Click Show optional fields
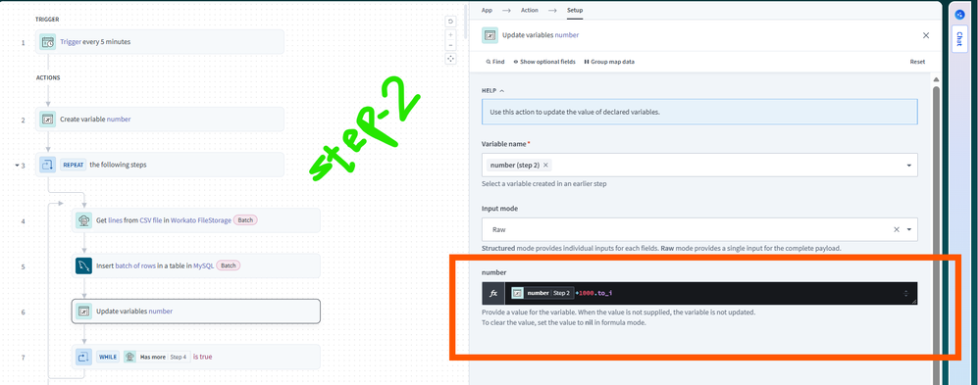The image size is (980, 385). [543, 62]
